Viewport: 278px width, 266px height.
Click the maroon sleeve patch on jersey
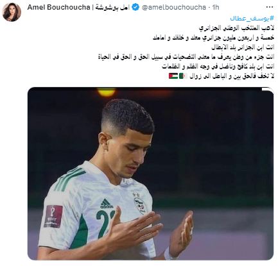coord(53,217)
